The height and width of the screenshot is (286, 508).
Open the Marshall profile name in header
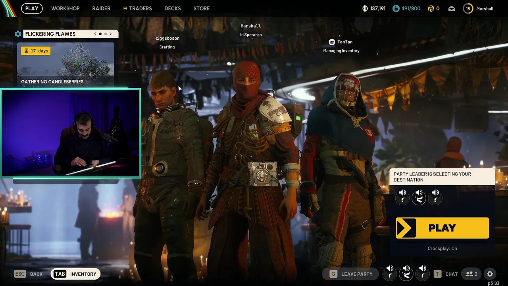pyautogui.click(x=485, y=8)
